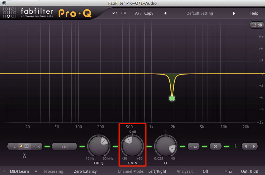Delete the band with the X button
This screenshot has height=175, width=265.
click(x=216, y=146)
